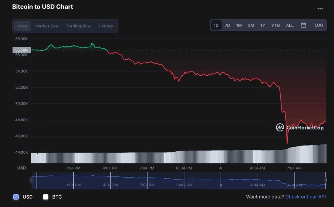Grab the right range navigator handle
Viewport: 334px width, 207px height.
[x=326, y=180]
